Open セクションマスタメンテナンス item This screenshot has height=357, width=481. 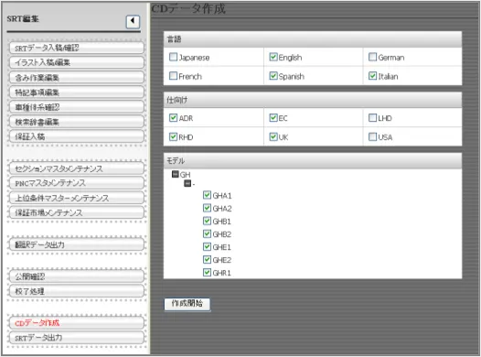pos(77,168)
